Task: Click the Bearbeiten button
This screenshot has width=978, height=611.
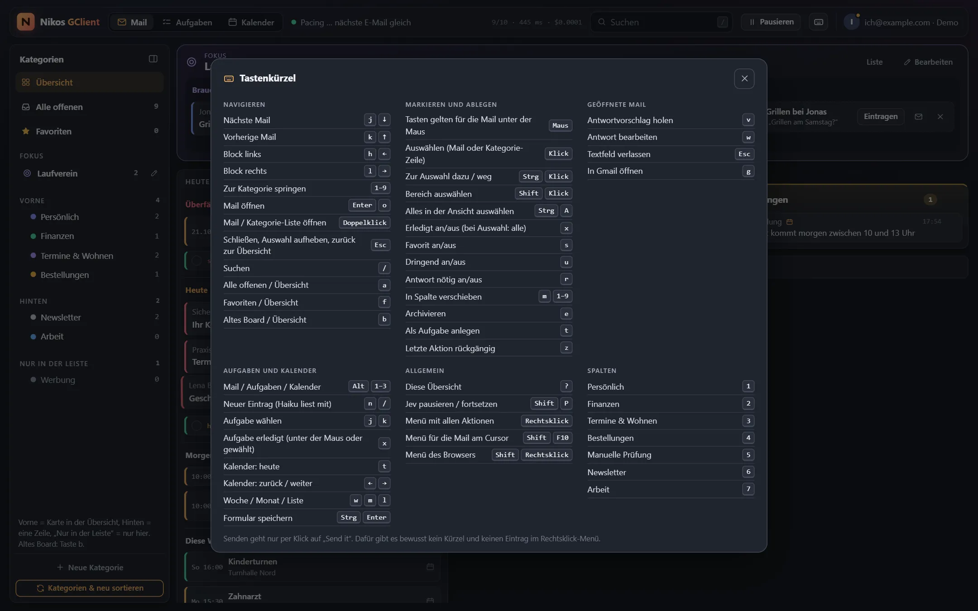Action: tap(928, 62)
